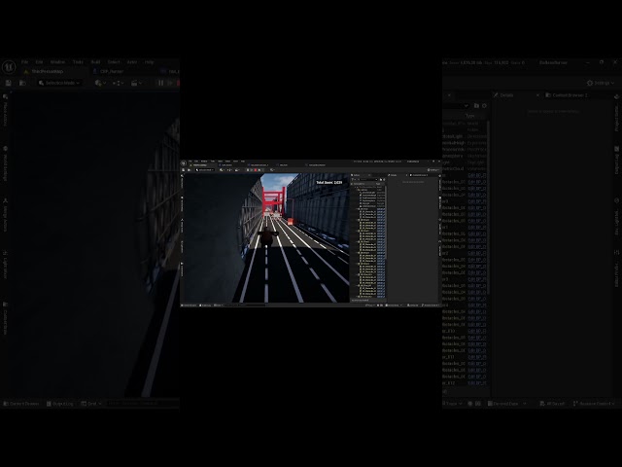Open the Window menu in background editor
The height and width of the screenshot is (467, 622).
[x=57, y=62]
